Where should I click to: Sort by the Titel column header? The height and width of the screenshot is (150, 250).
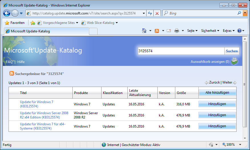[23, 93]
